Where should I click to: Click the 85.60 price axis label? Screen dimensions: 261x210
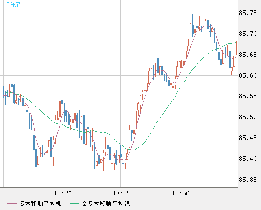click(x=248, y=76)
